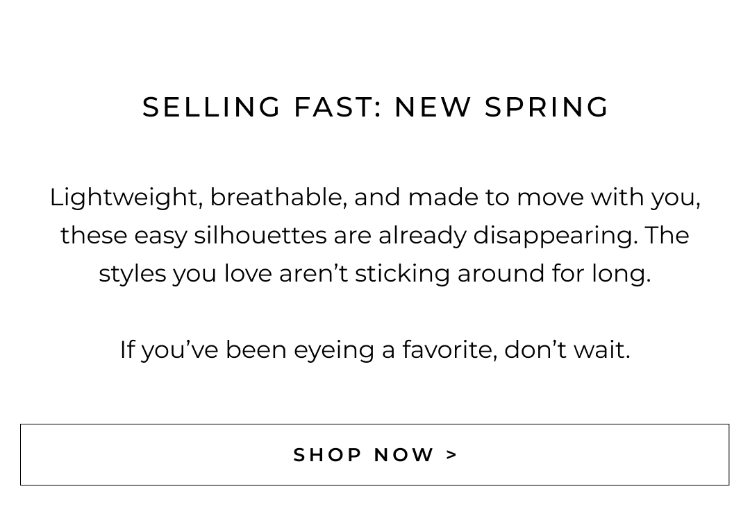Click the word 'breathable' in the text
750x507 pixels.
click(278, 198)
